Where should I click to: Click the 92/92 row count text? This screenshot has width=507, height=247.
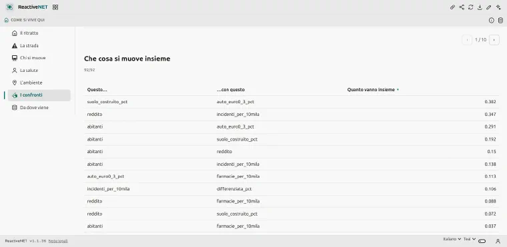[89, 70]
